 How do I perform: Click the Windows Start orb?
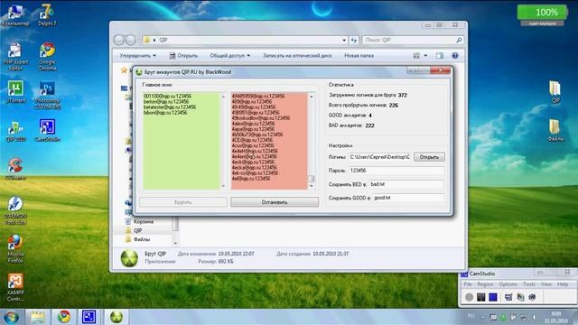point(11,317)
